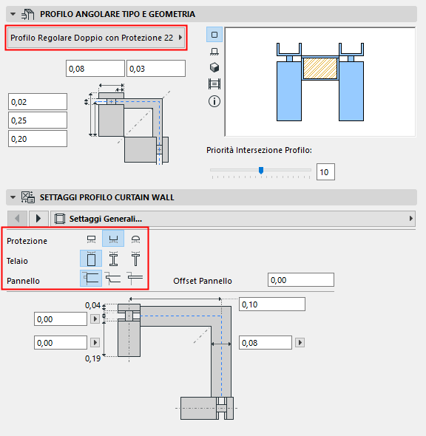
Task: Click the Pannello label
Action: 23,281
